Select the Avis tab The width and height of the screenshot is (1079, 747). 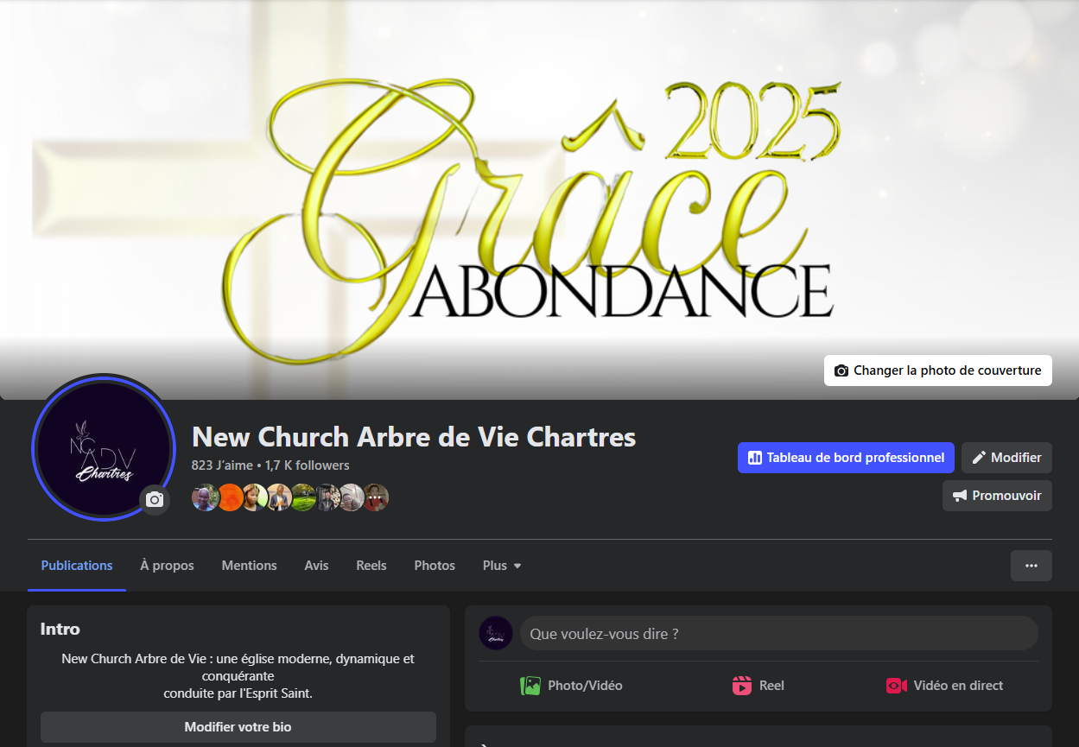coord(316,566)
